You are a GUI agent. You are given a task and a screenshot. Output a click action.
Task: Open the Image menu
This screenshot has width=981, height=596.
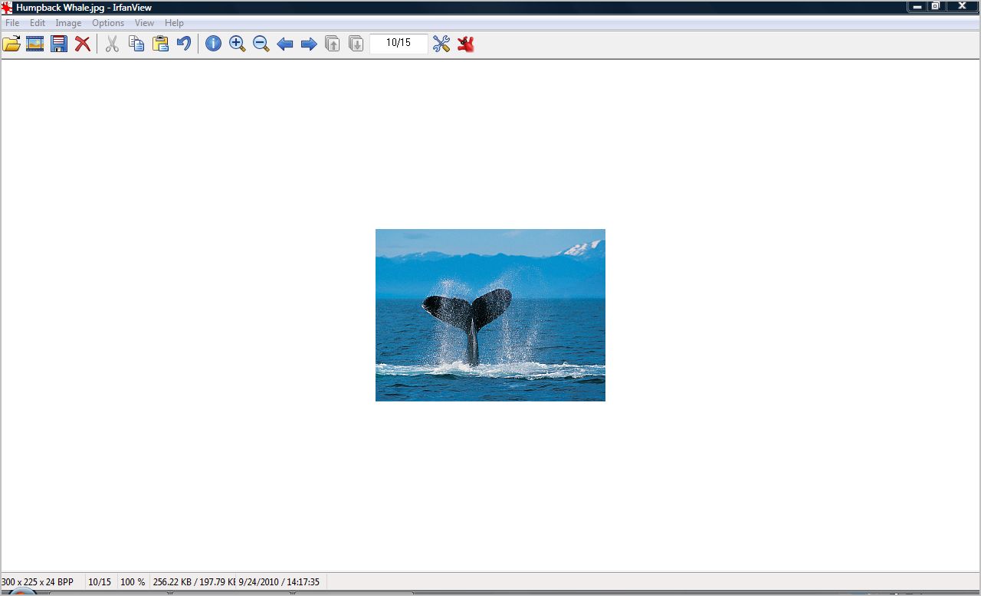tap(68, 23)
